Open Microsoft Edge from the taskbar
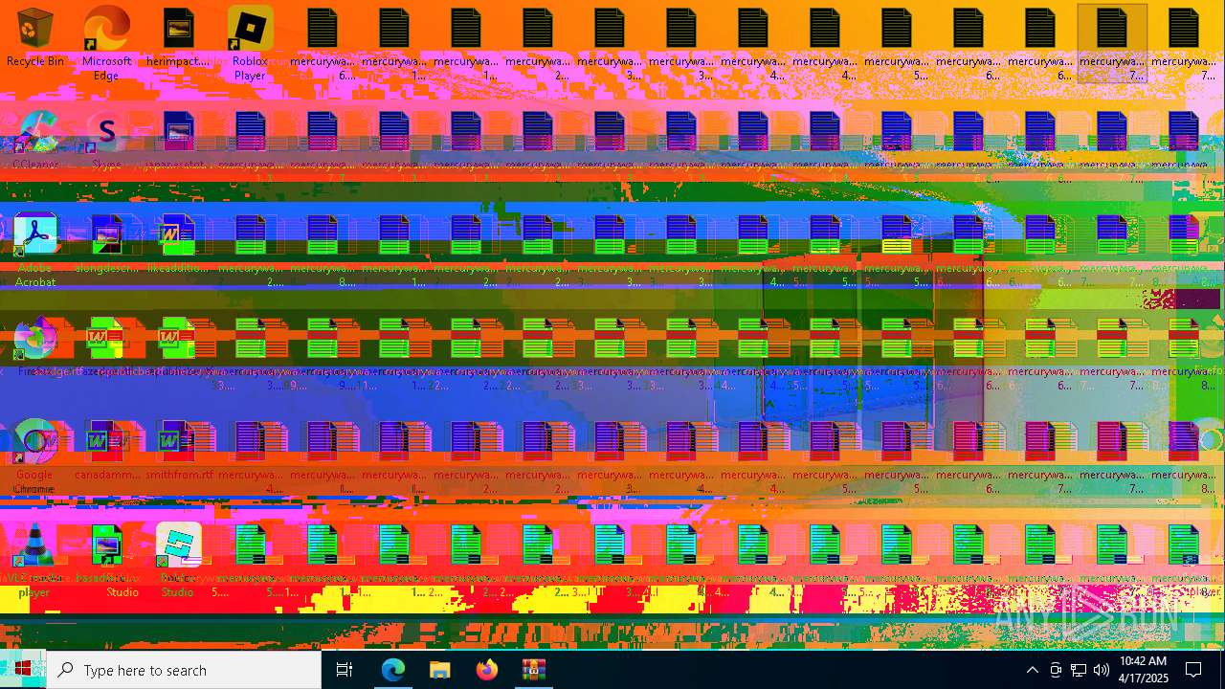1225x689 pixels. coord(392,670)
